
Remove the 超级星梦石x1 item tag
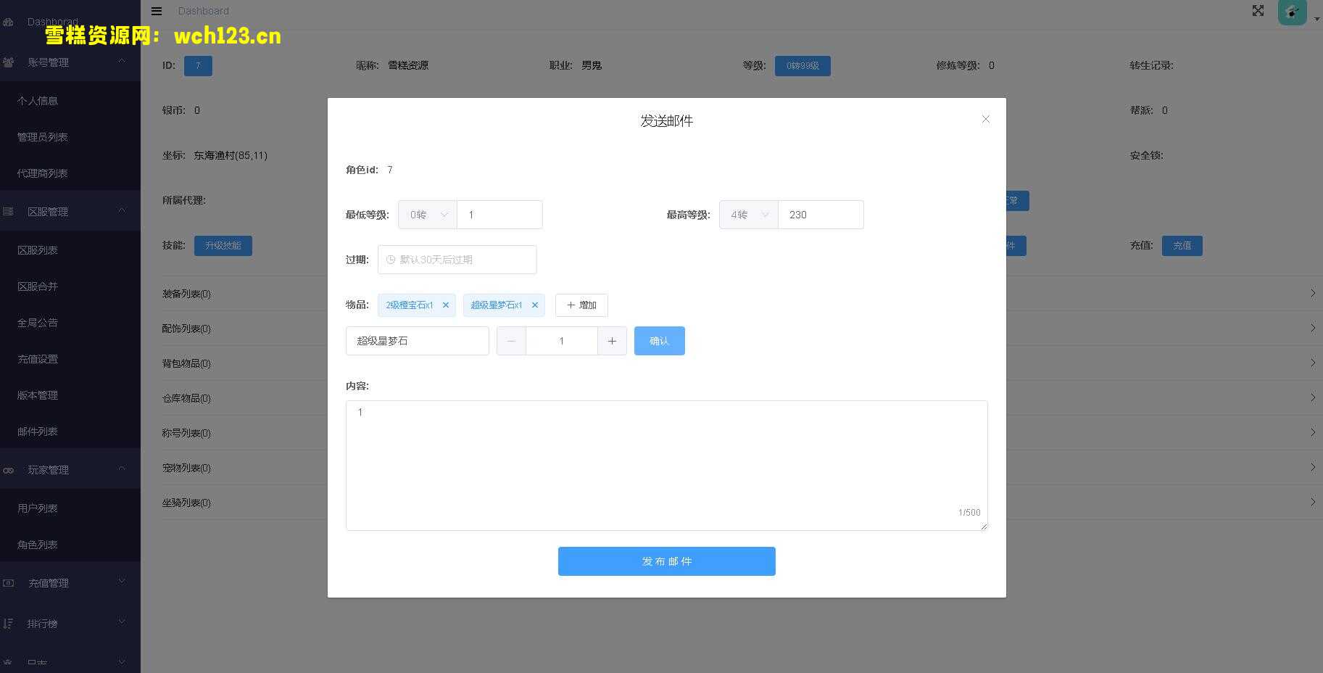[535, 305]
